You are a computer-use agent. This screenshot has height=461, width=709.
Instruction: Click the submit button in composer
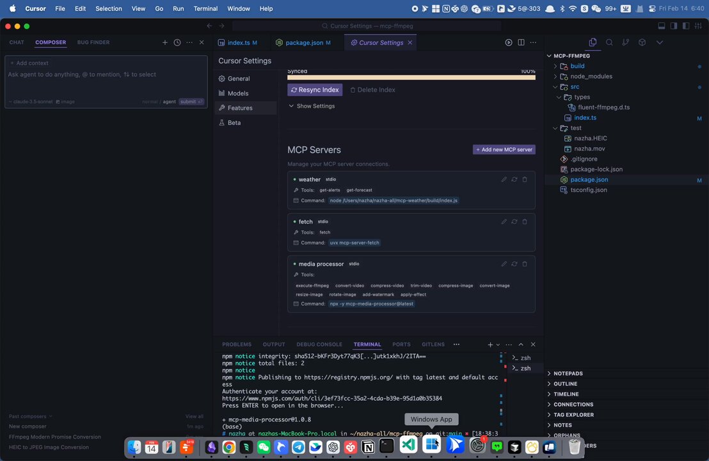click(191, 102)
